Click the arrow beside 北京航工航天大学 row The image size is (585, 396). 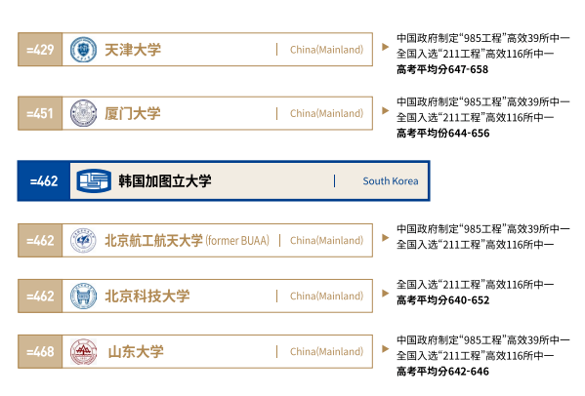pos(386,238)
